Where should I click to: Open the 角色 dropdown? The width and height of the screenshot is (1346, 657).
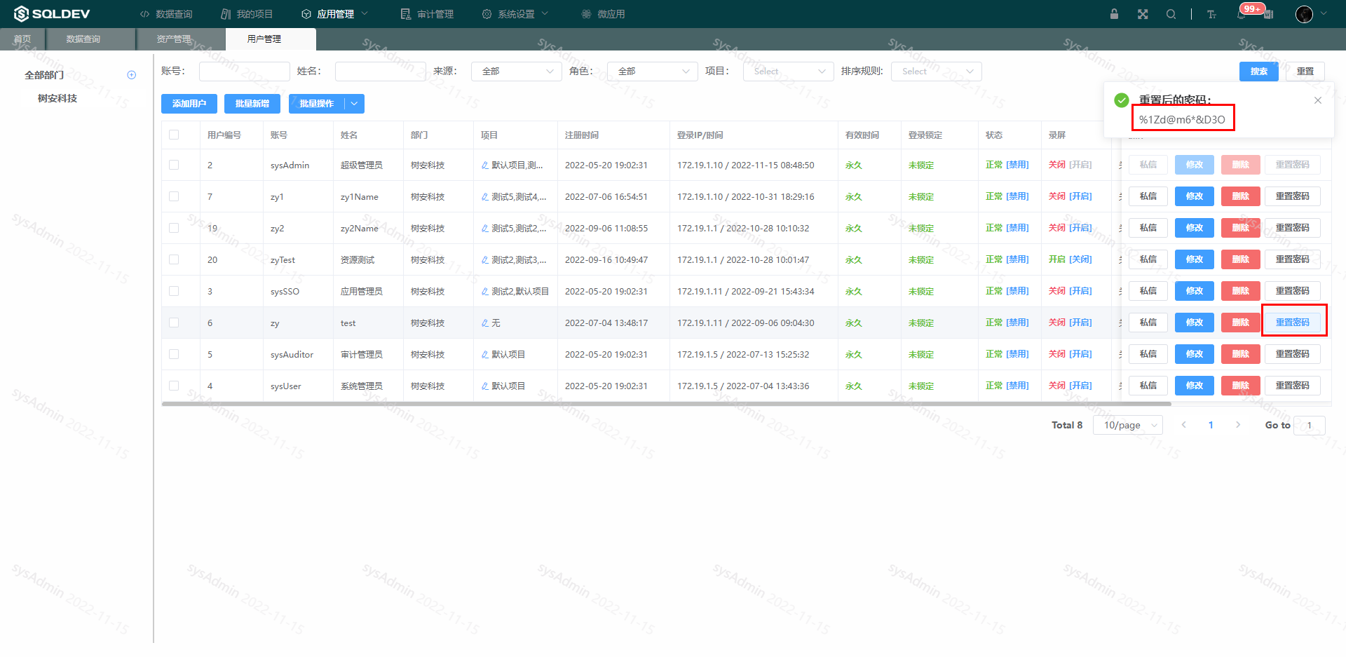(x=653, y=72)
